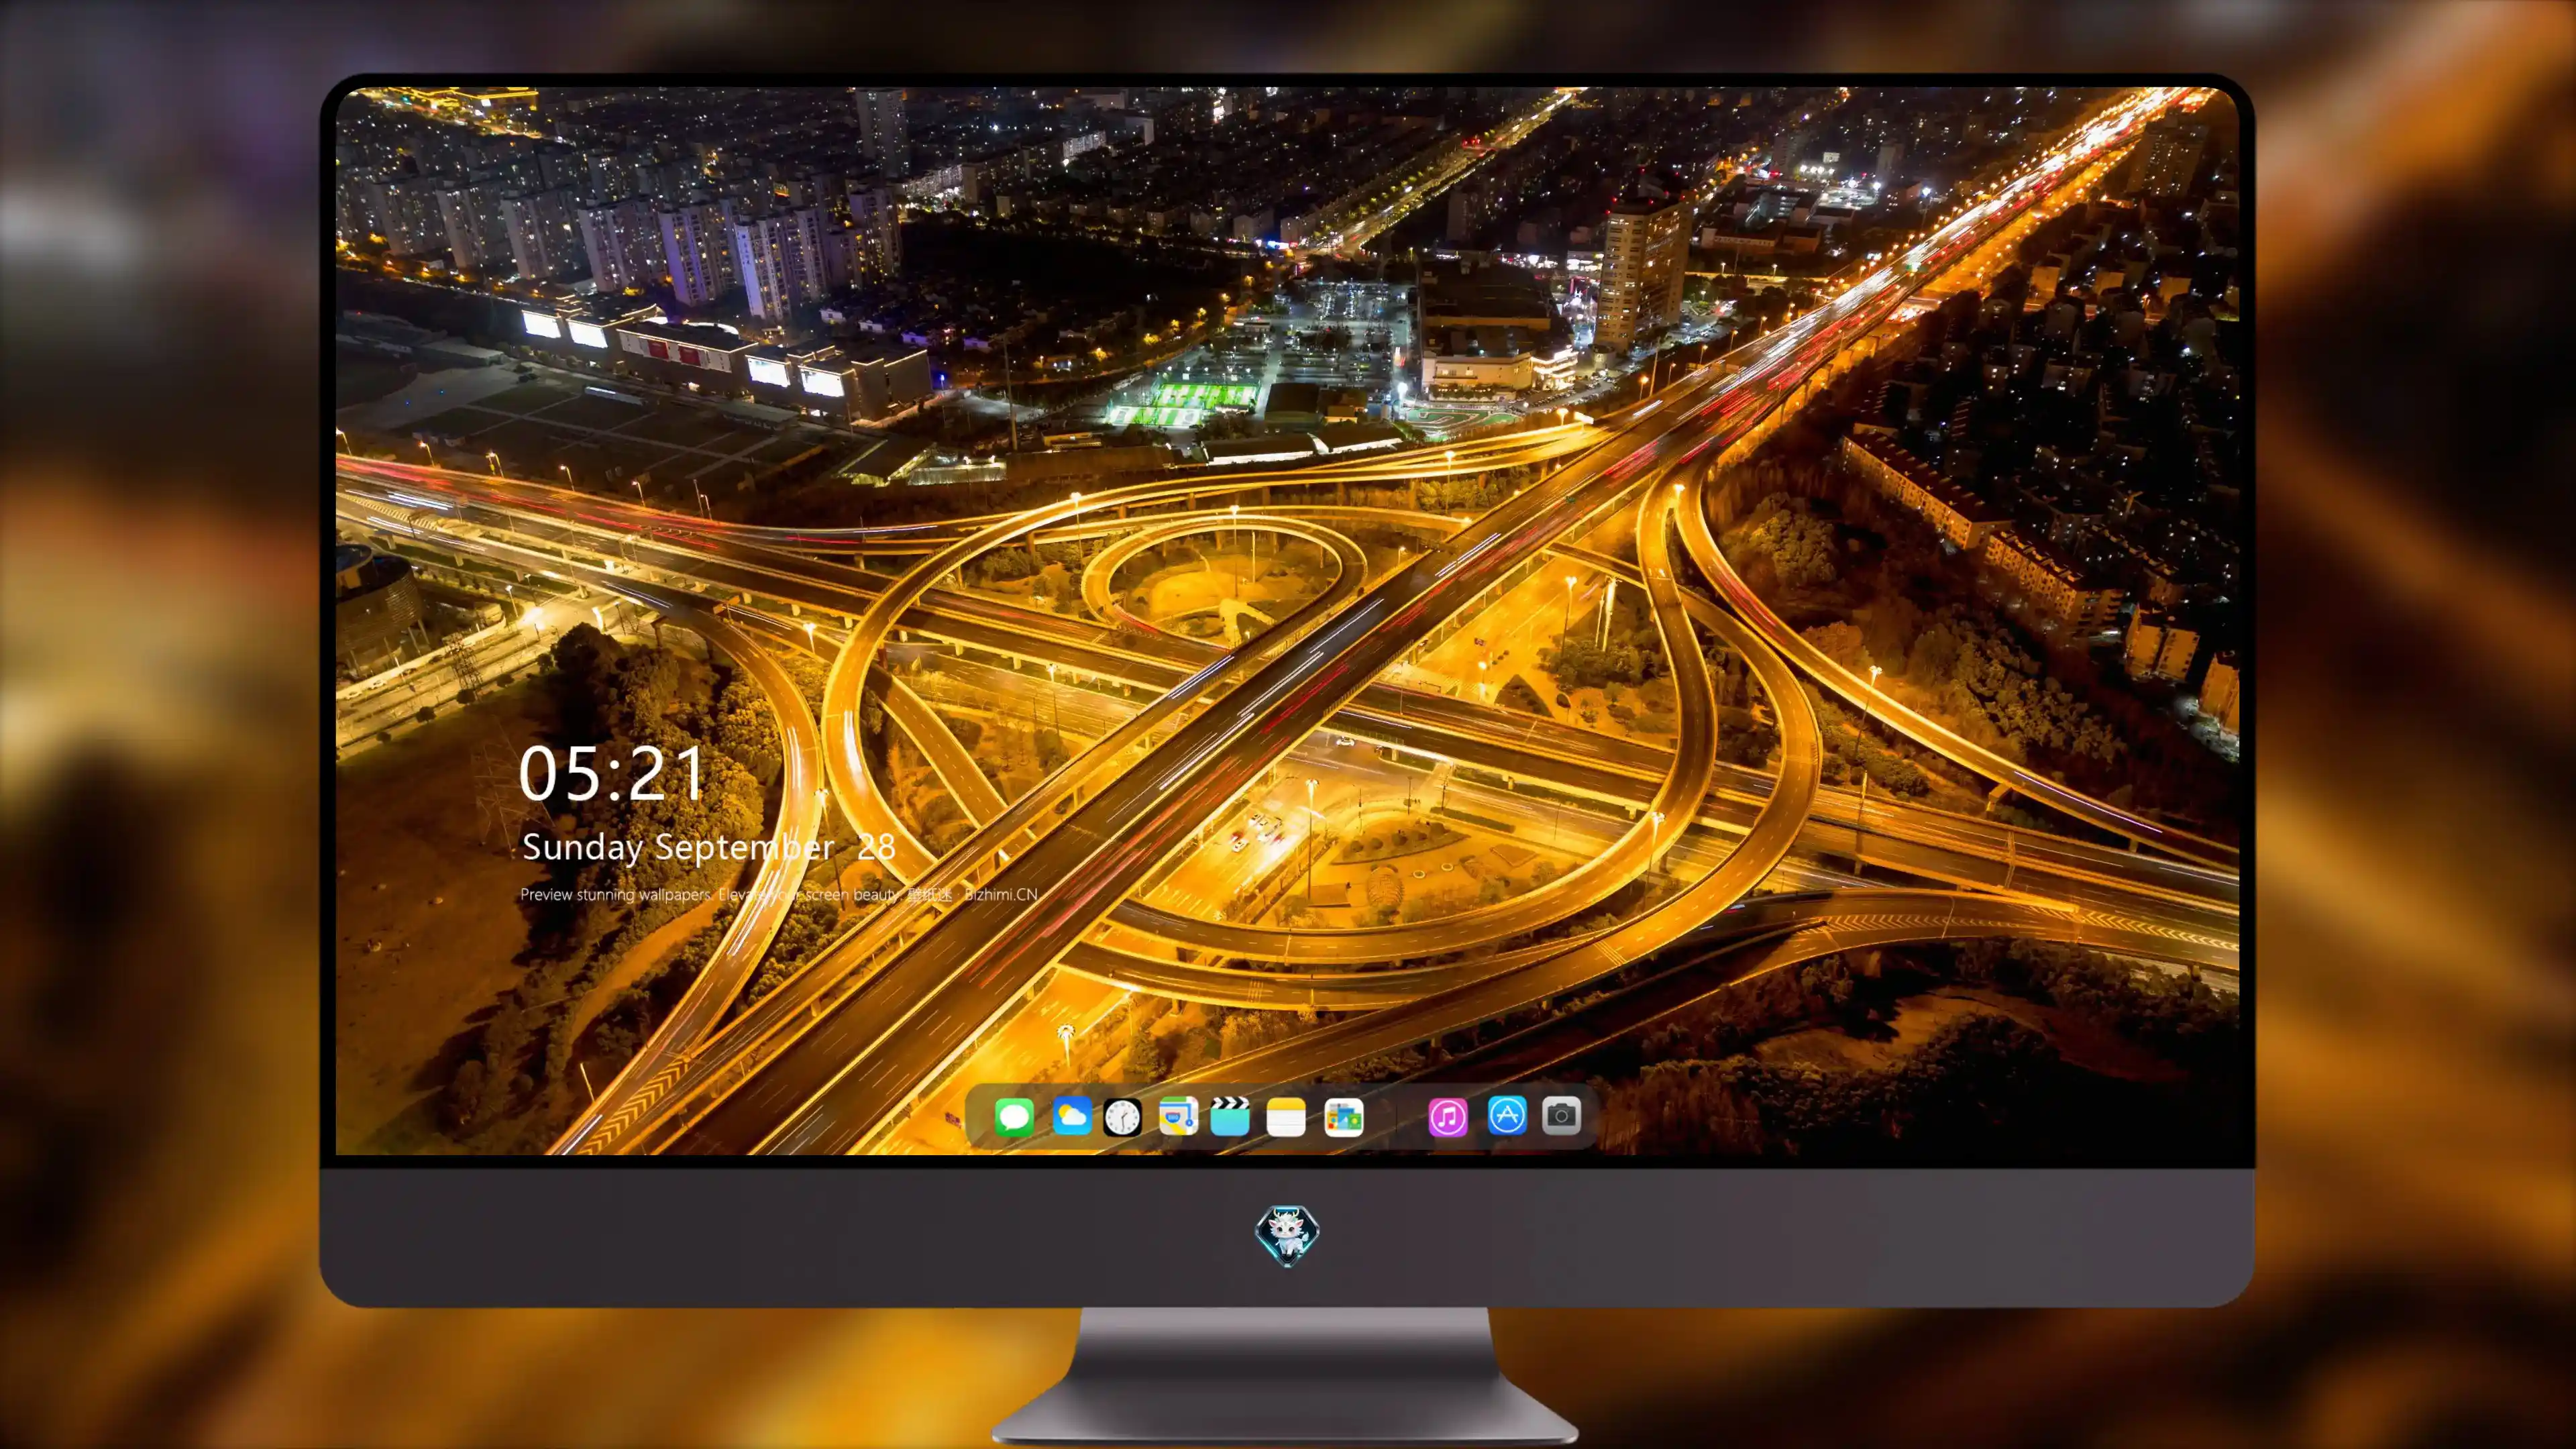Open the photo gallery wallpapers icon
Screen dimensions: 2576x1449
click(1344, 1117)
